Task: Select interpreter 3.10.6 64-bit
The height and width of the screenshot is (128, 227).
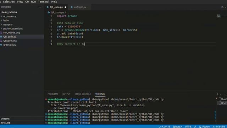Action: tap(219, 127)
